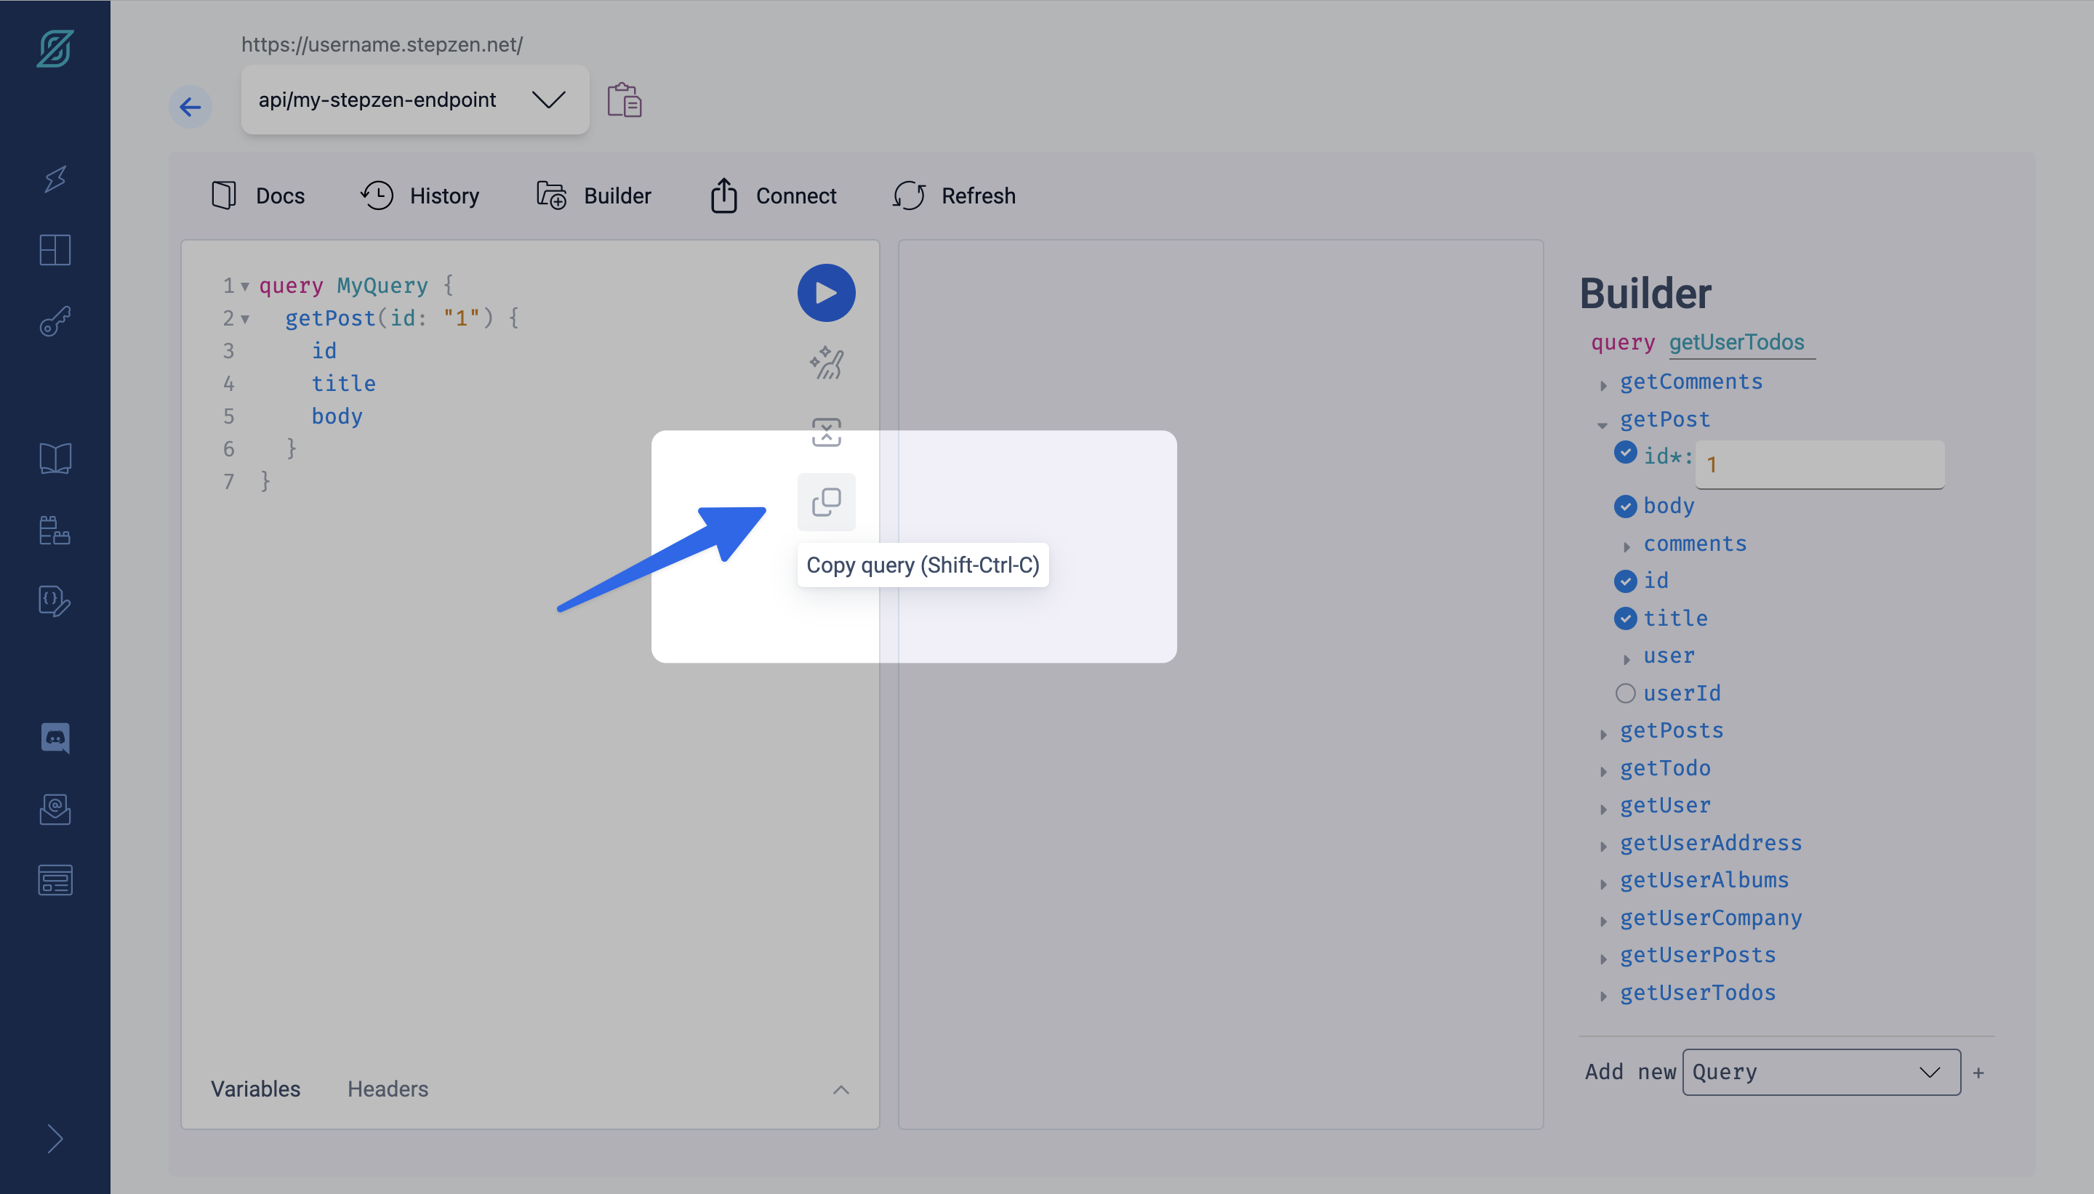Open the building blocks sidebar icon
2094x1194 pixels.
(55, 530)
